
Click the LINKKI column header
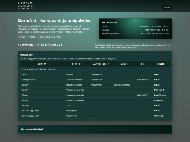tap(161, 64)
